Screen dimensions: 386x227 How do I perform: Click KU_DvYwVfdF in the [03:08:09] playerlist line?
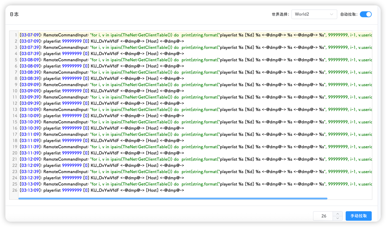pyautogui.click(x=105, y=66)
